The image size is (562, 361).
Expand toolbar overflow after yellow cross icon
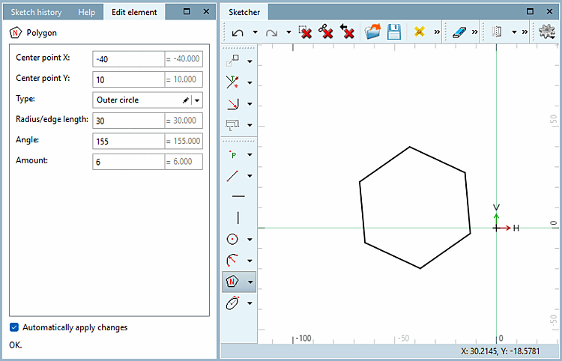(437, 32)
